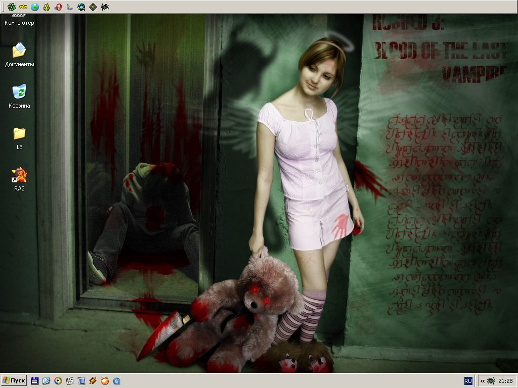Click the top toolbar drag handle grip
The width and height of the screenshot is (518, 388).
[x=3, y=7]
